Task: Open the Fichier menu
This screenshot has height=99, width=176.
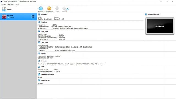Action: point(3,4)
